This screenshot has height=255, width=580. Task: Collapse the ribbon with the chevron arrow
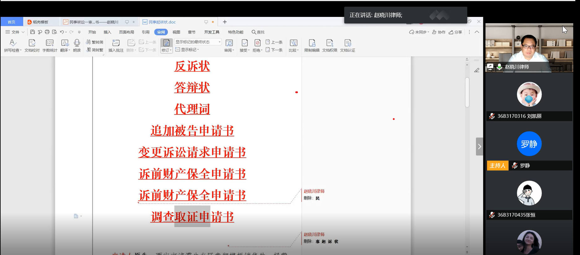click(477, 32)
